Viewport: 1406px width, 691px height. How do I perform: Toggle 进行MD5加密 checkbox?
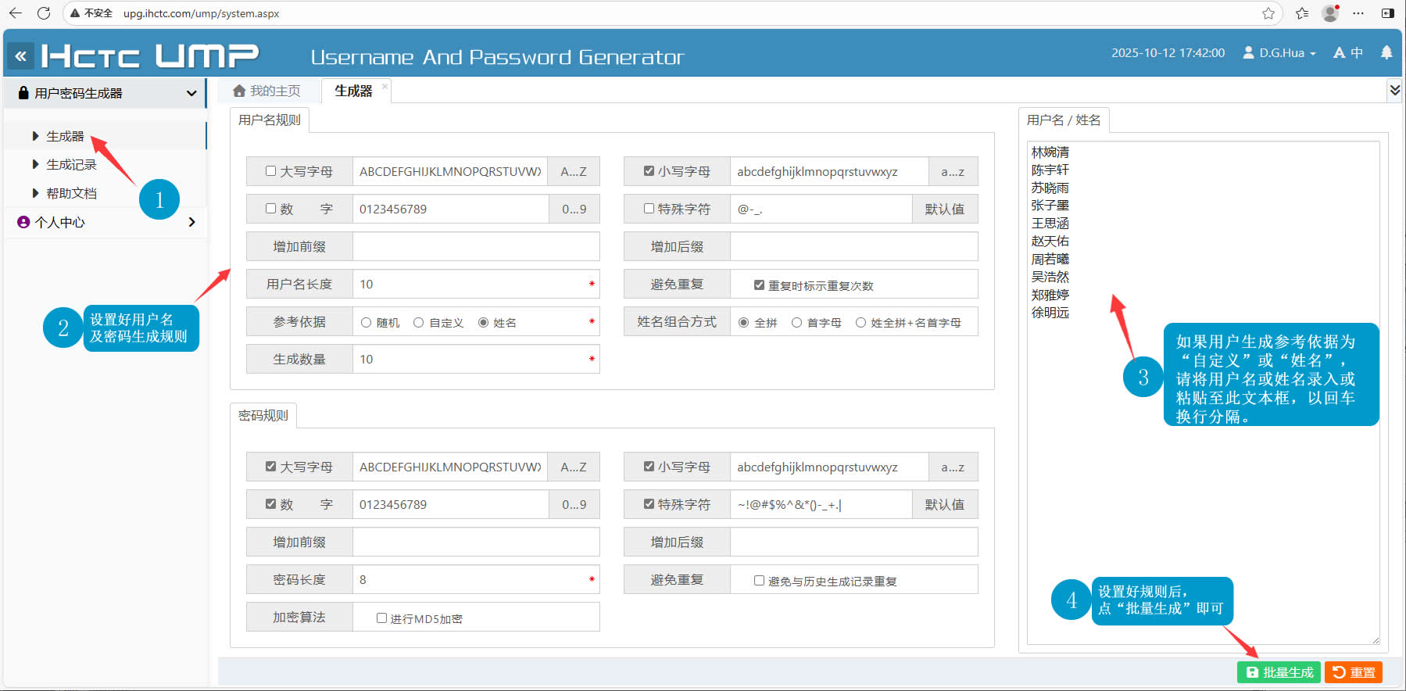tap(381, 618)
